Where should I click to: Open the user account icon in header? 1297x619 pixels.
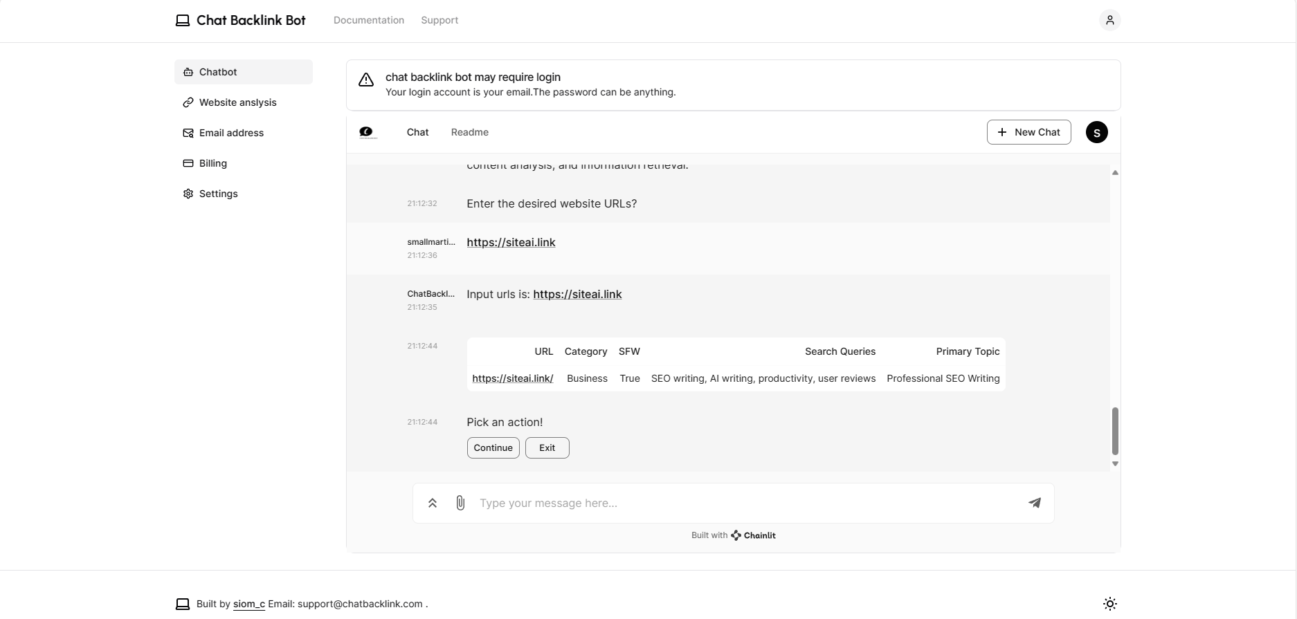tap(1109, 20)
